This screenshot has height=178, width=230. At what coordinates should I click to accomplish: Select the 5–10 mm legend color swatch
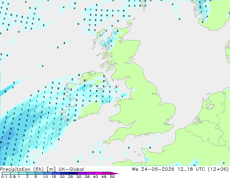coord(40,173)
